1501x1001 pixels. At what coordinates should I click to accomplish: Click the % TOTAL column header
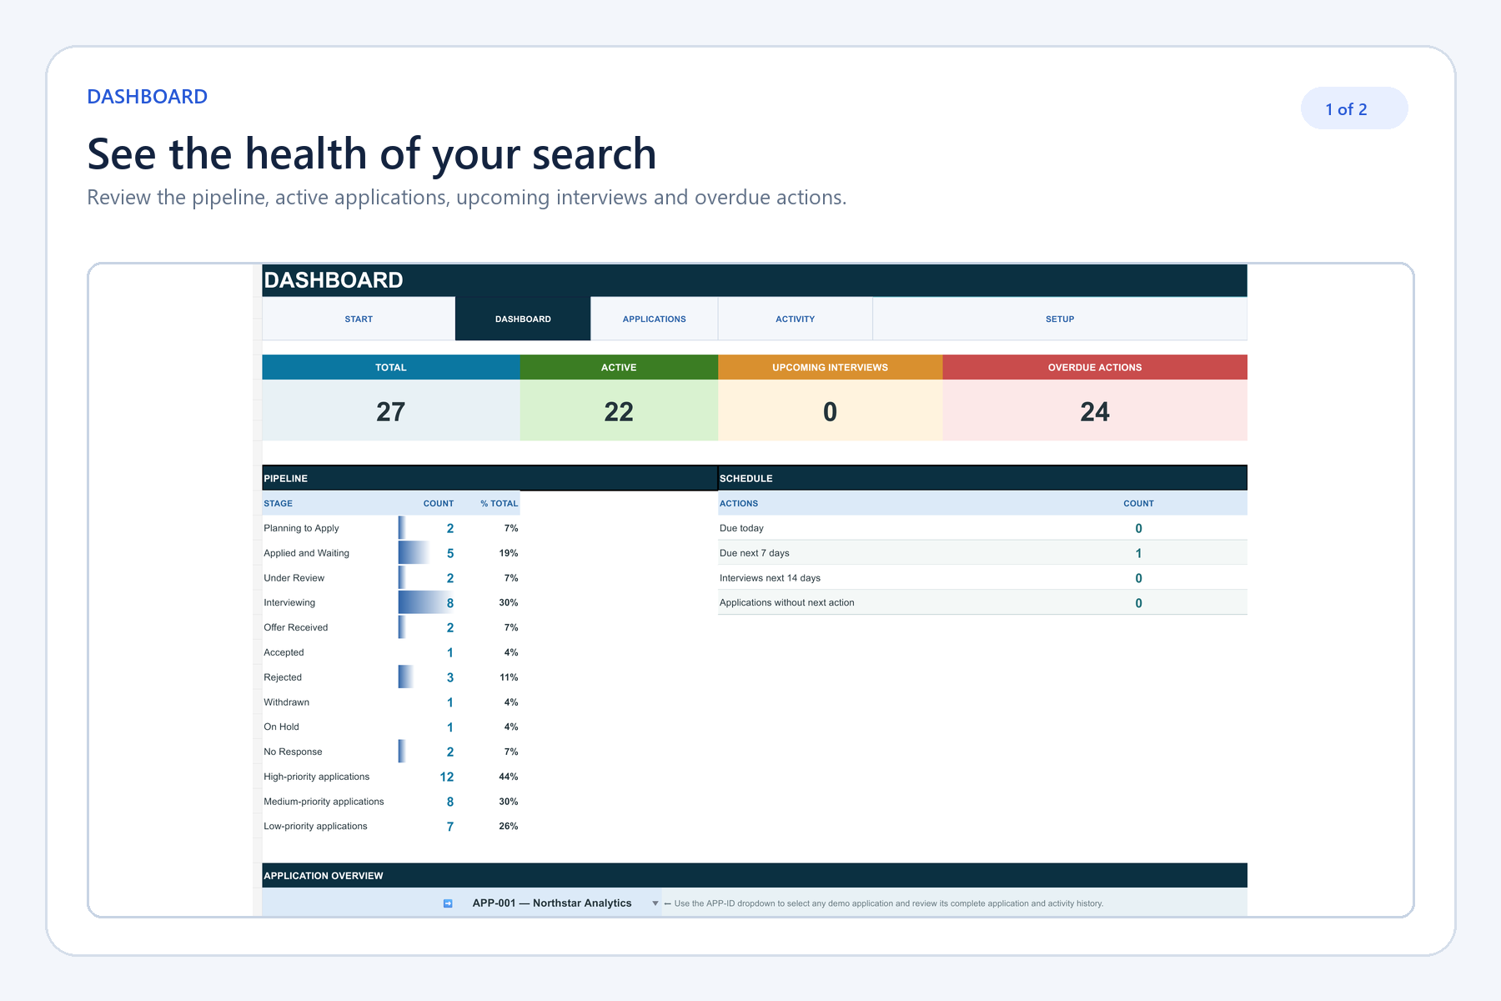click(x=499, y=503)
